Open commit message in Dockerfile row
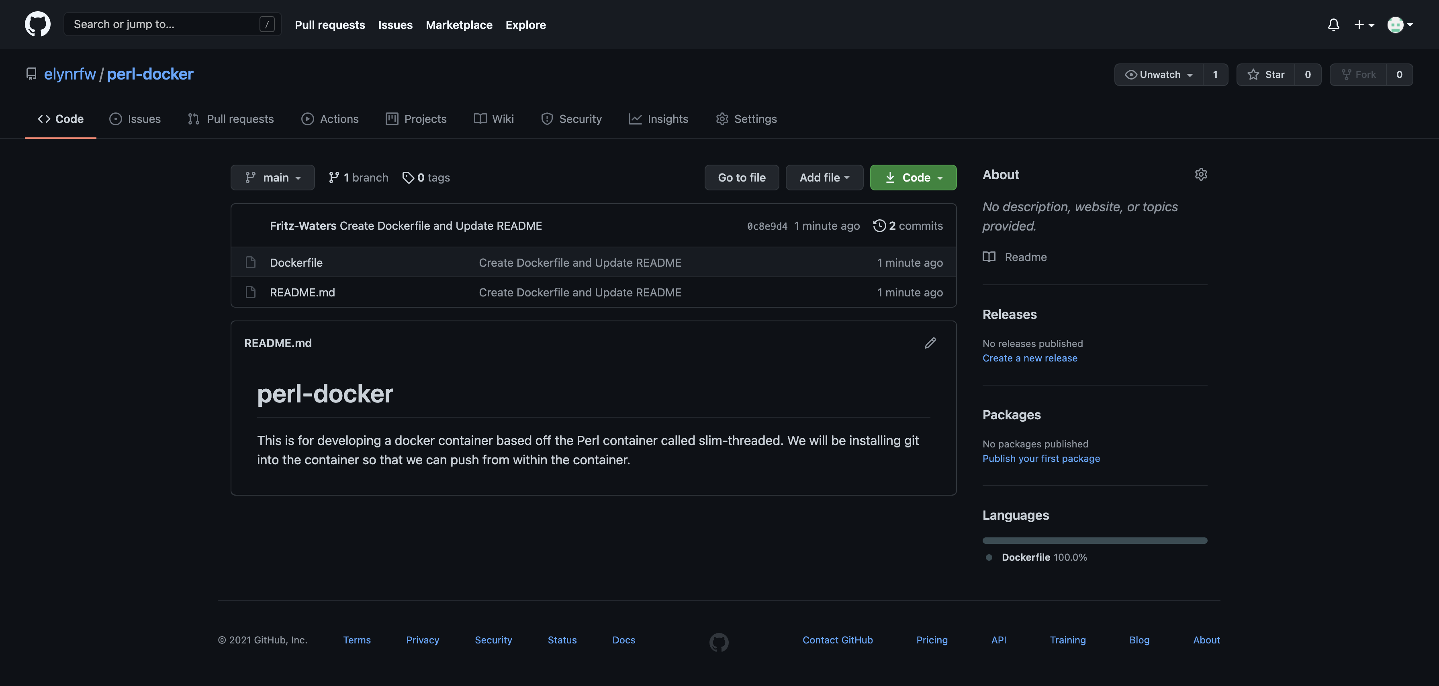The height and width of the screenshot is (686, 1439). [580, 263]
